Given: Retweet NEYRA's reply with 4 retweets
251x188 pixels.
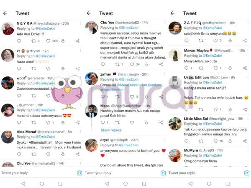Looking at the screenshot, I should tap(33, 41).
